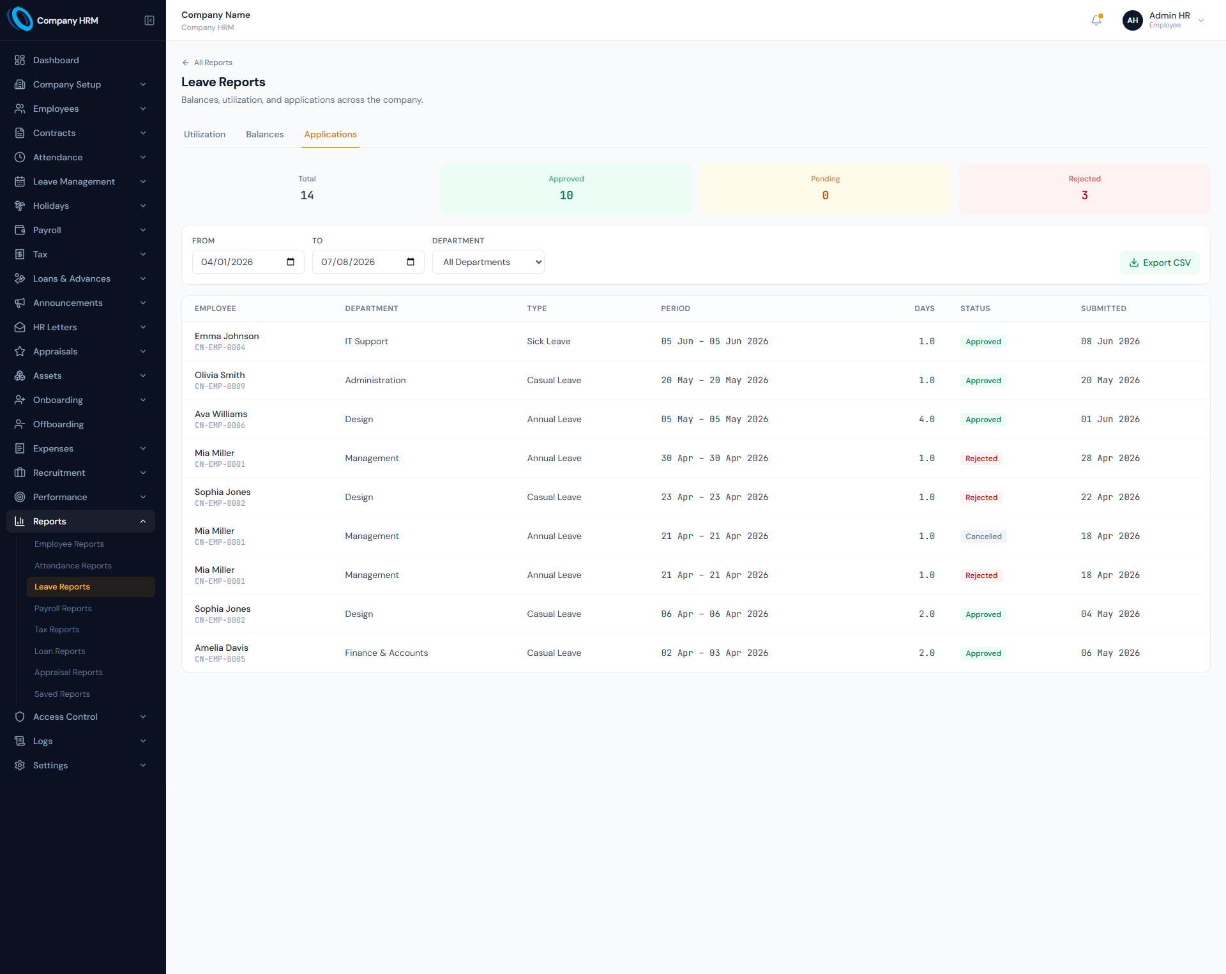
Task: Click the Settings gear icon
Action: click(20, 765)
